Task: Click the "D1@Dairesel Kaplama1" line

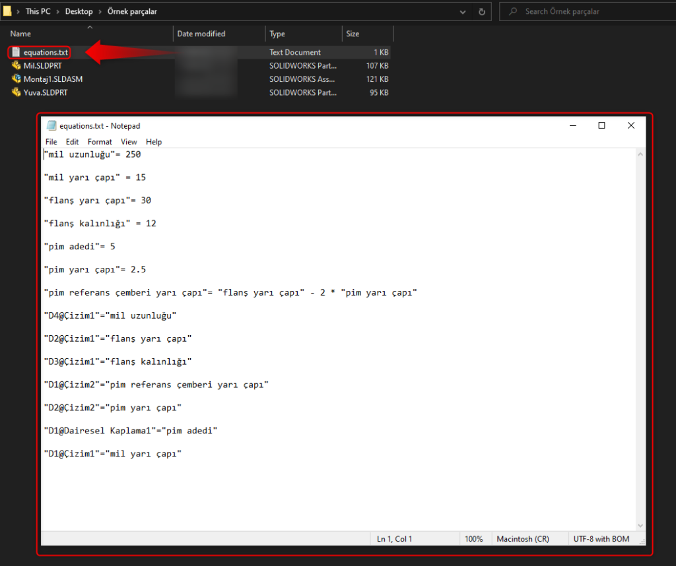Action: coord(131,431)
